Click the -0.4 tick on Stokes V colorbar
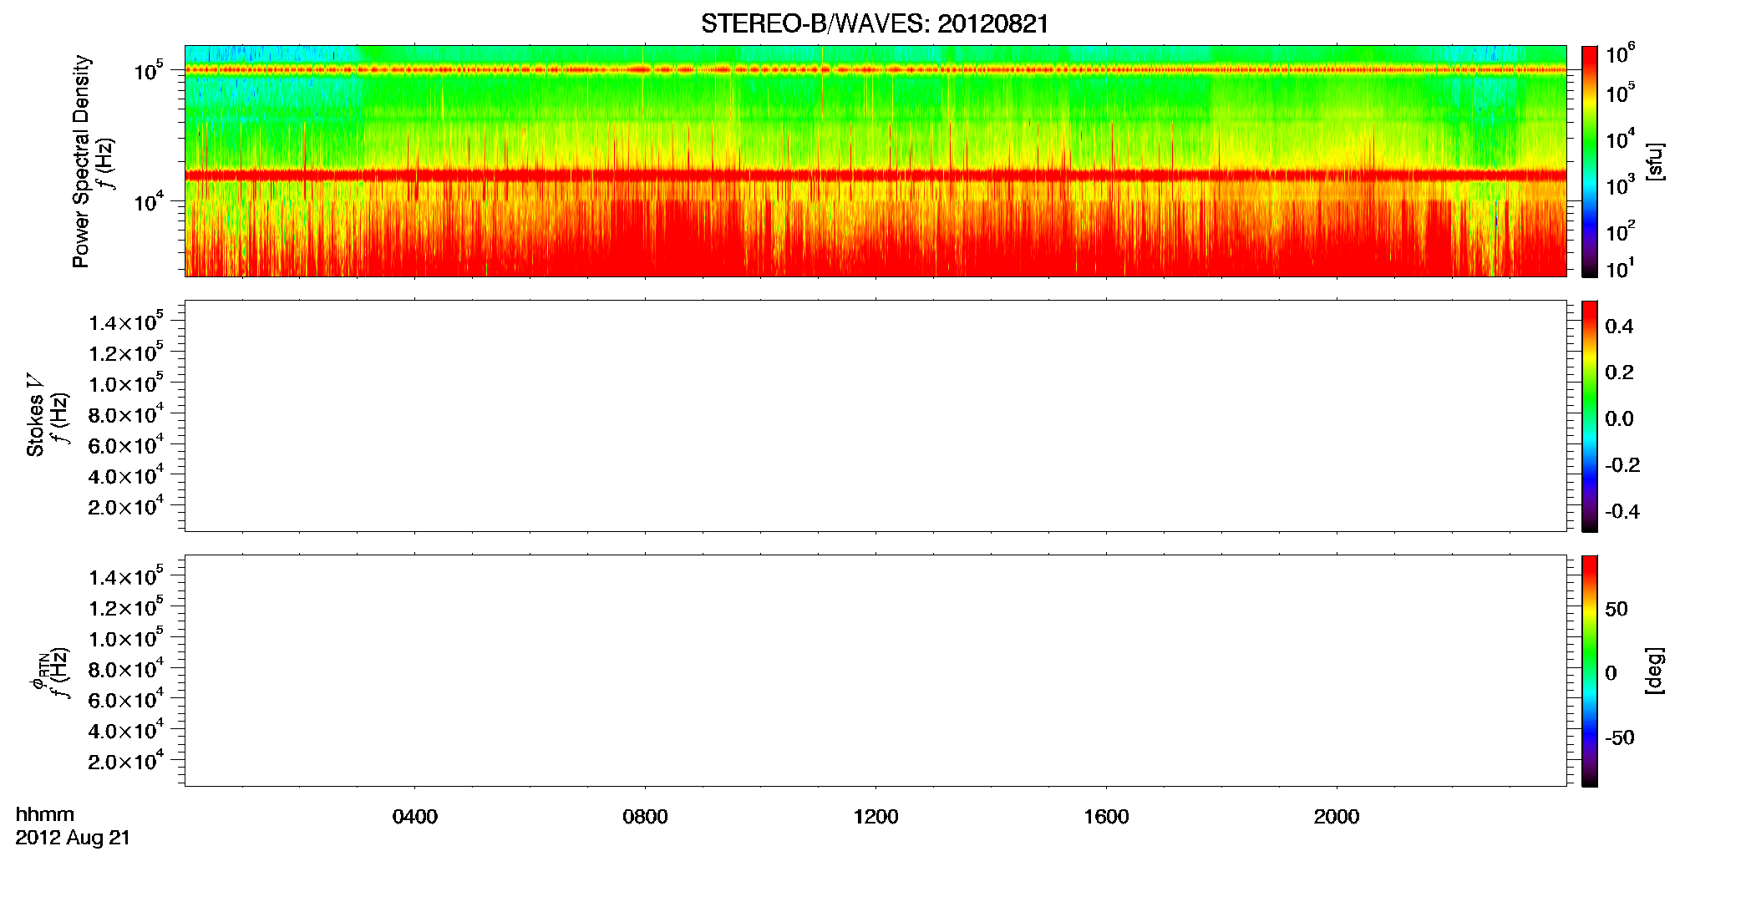 (x=1622, y=512)
